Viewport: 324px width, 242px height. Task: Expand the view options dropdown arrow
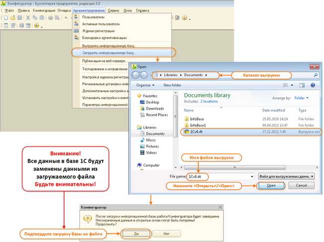click(x=292, y=85)
